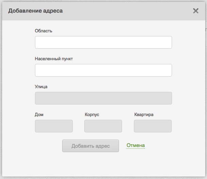The width and height of the screenshot is (207, 179).
Task: Click into the Область text field
Action: [x=103, y=43]
